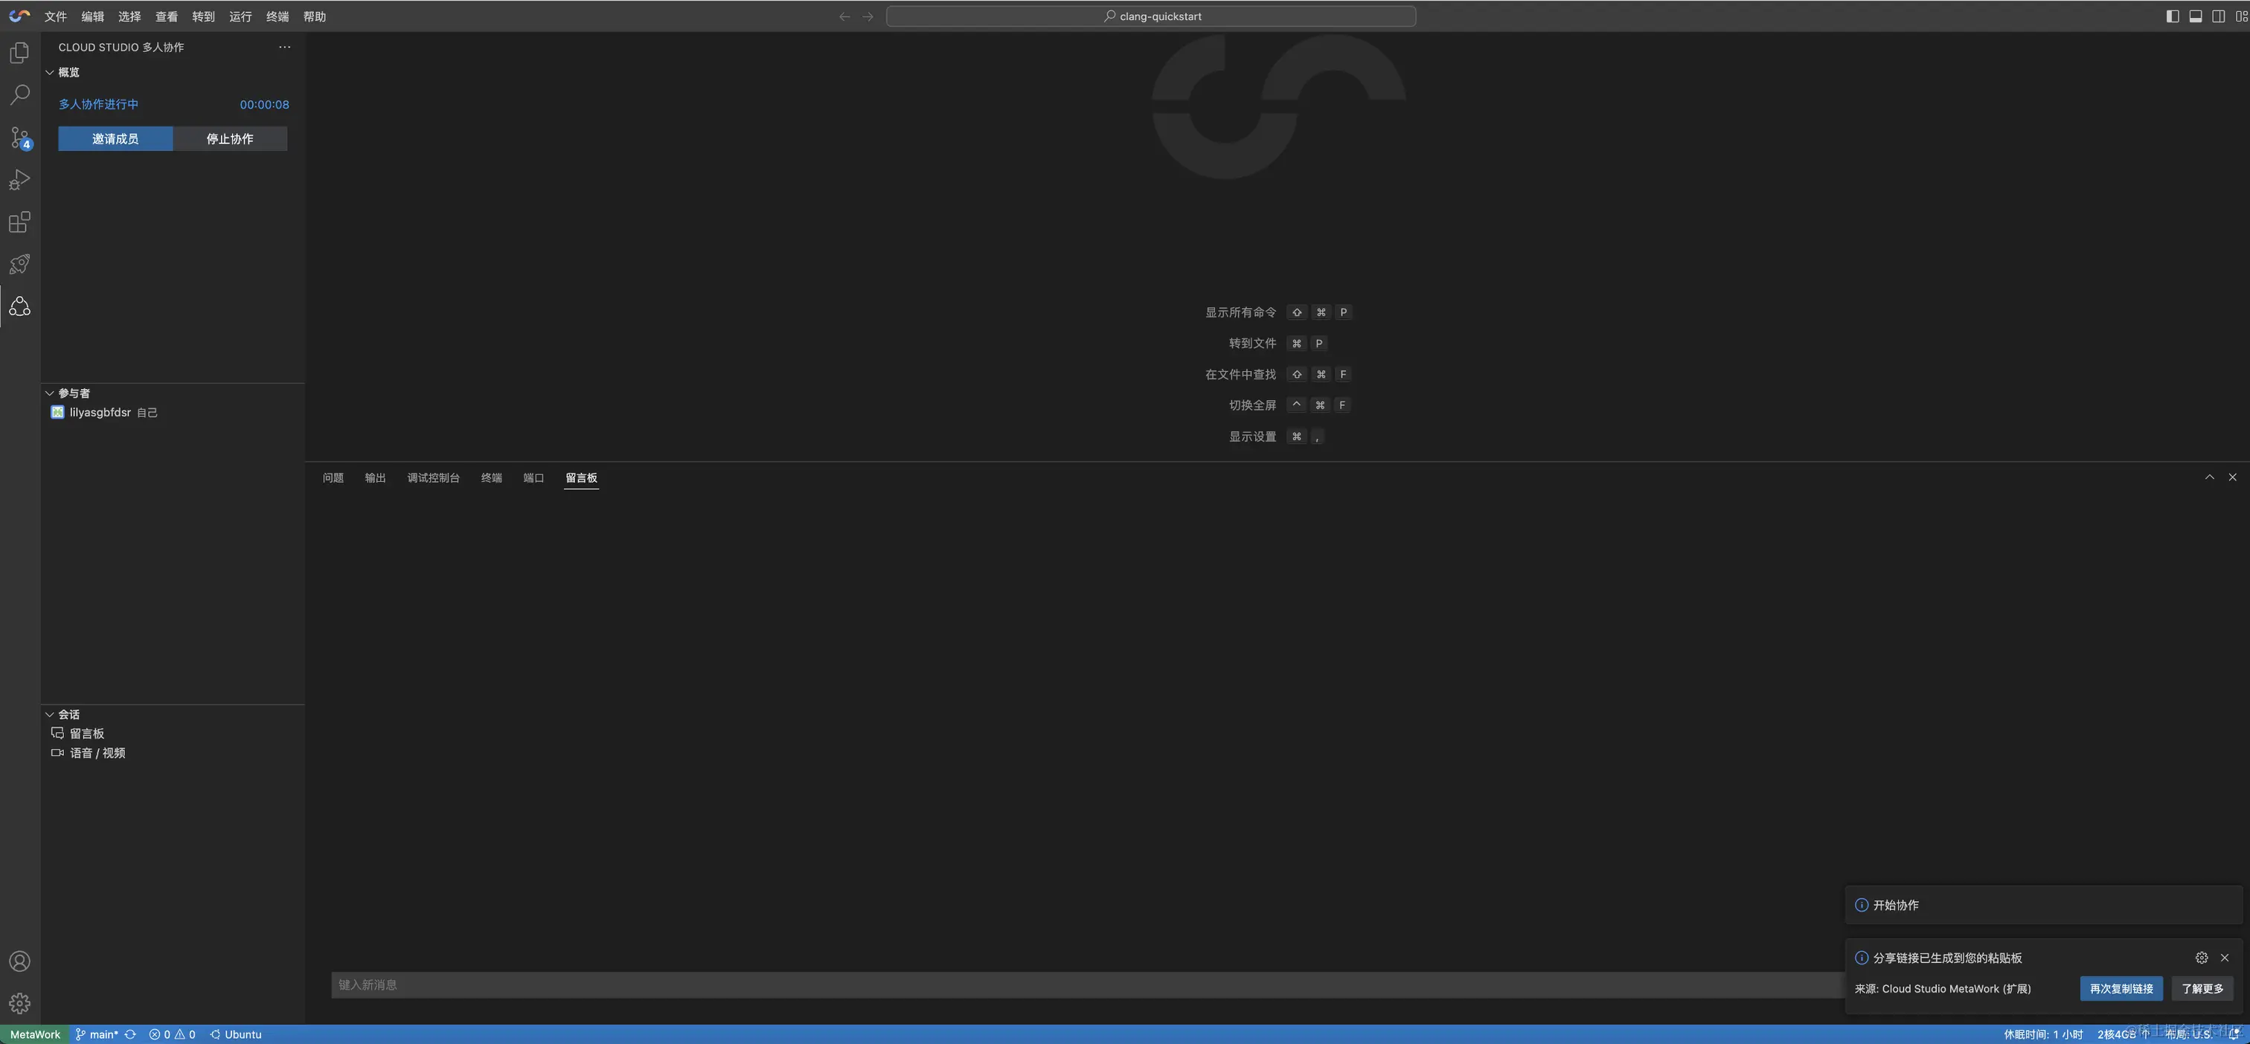Screen dimensions: 2250x1044
Task: Switch to the 终端 panel tab
Action: coord(491,477)
